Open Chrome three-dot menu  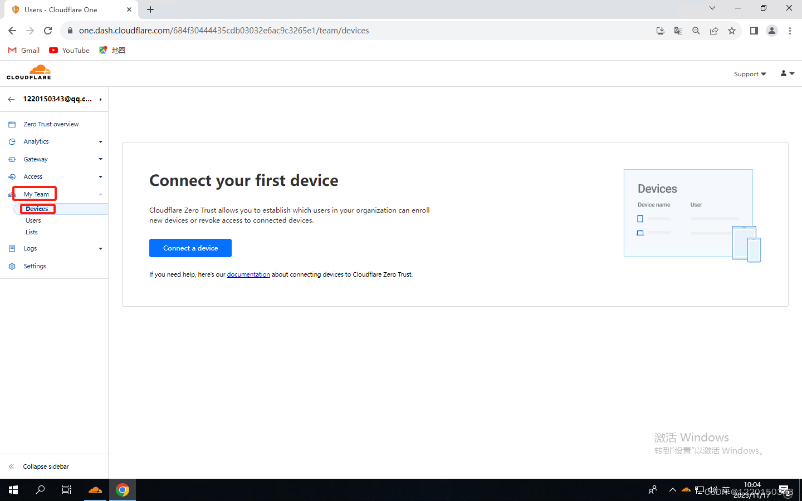click(790, 31)
